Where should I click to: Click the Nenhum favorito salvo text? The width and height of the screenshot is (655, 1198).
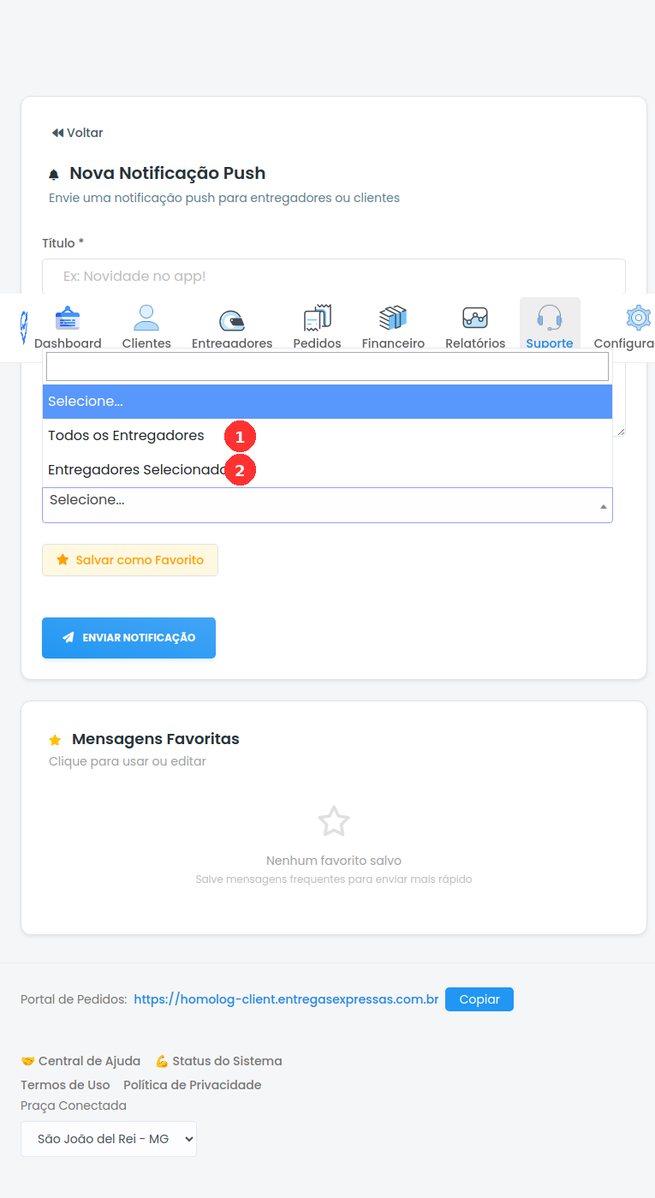coord(334,861)
